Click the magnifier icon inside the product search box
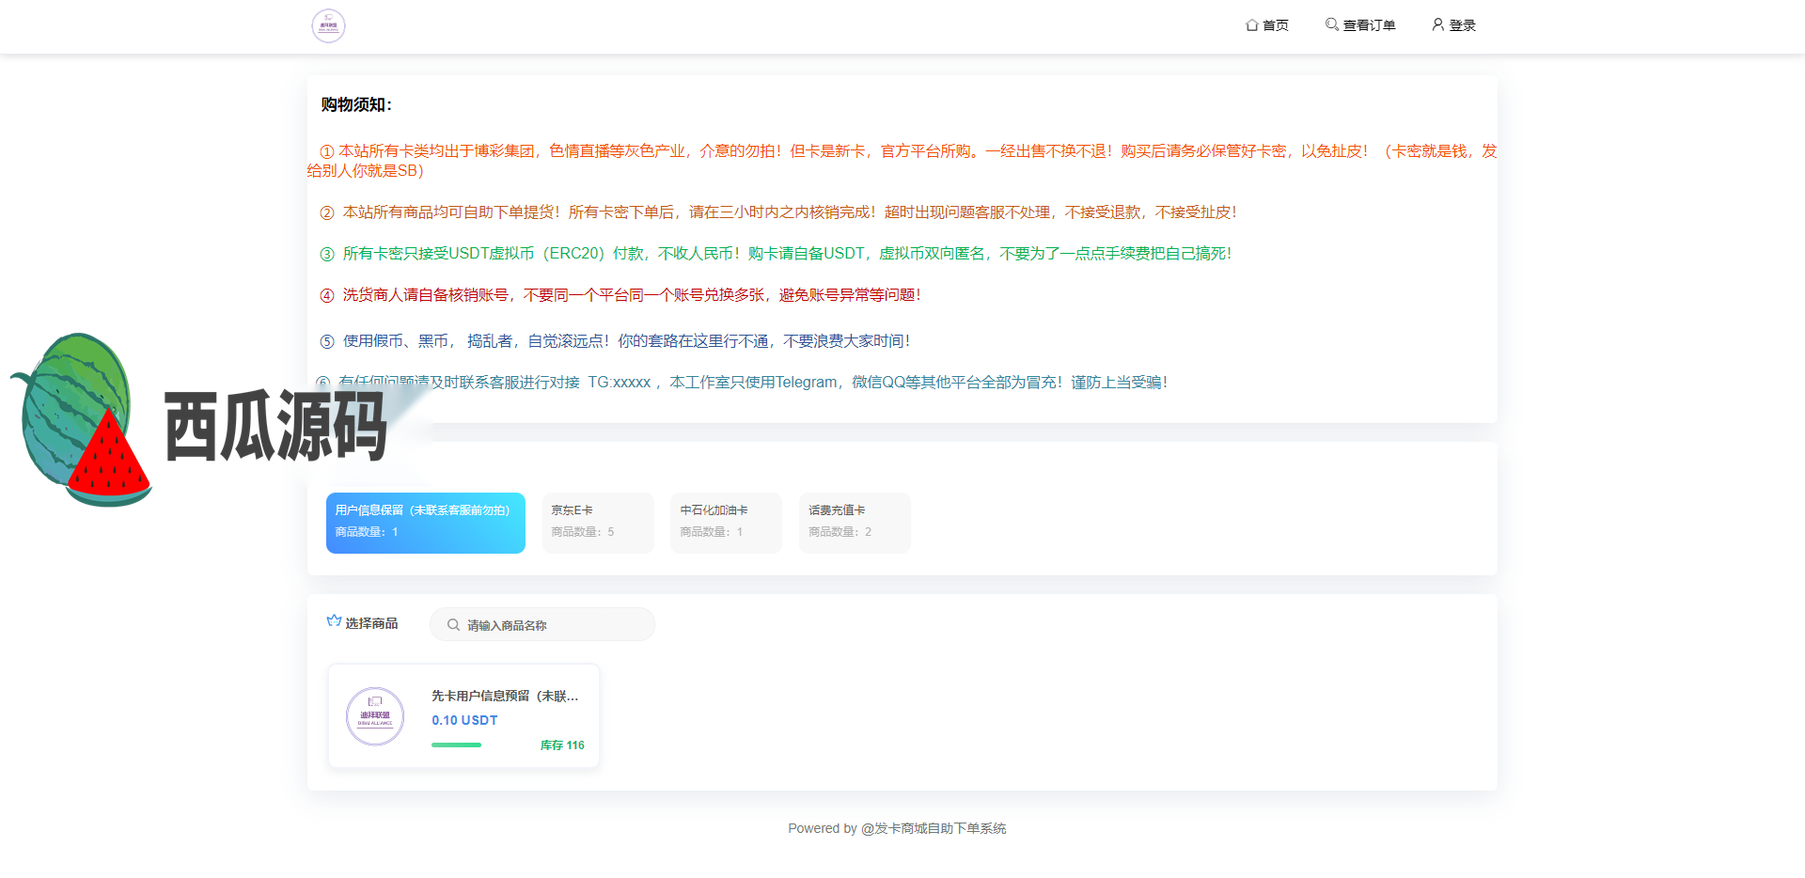 (453, 625)
